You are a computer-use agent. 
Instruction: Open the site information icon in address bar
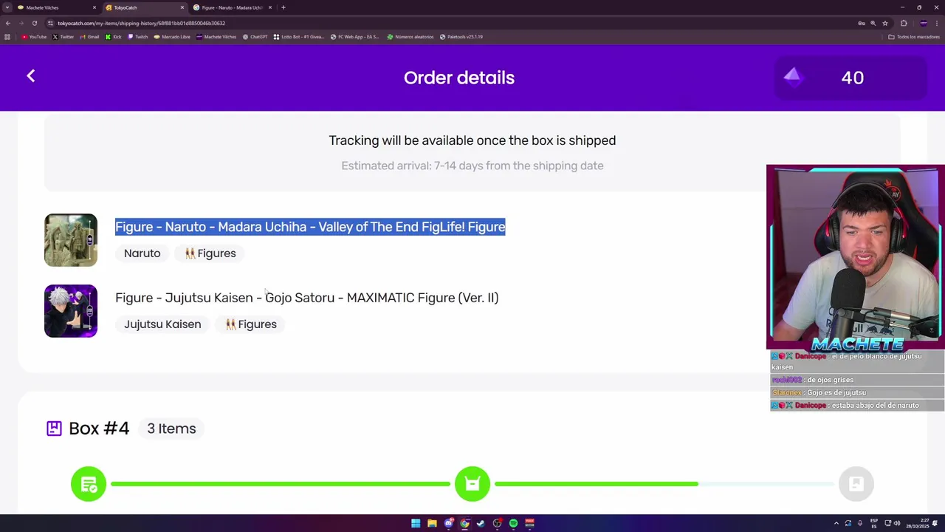tap(50, 23)
